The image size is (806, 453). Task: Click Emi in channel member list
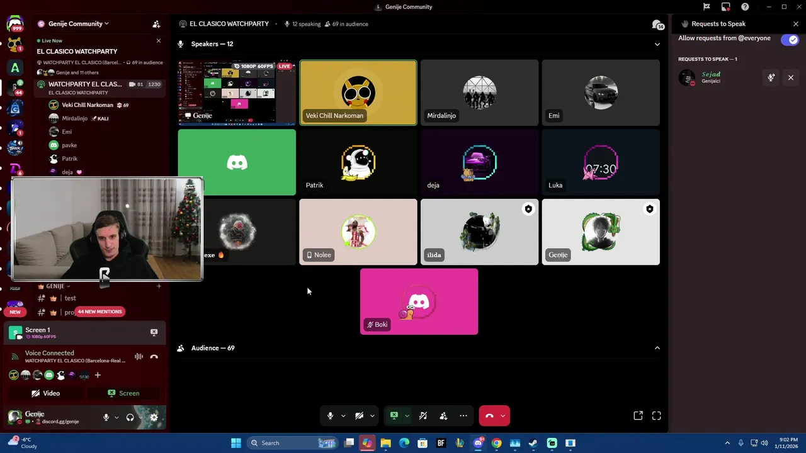pos(67,132)
